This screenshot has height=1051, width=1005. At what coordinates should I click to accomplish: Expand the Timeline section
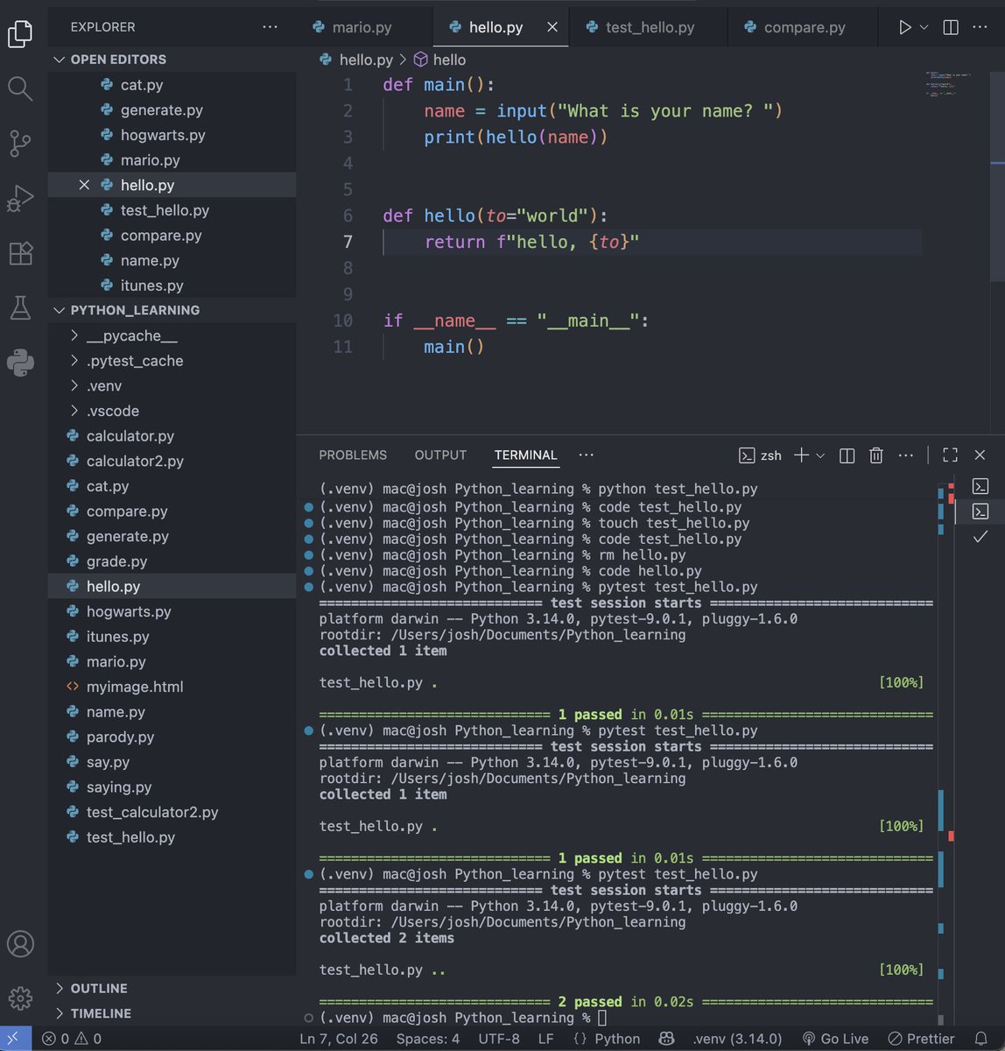172,1013
